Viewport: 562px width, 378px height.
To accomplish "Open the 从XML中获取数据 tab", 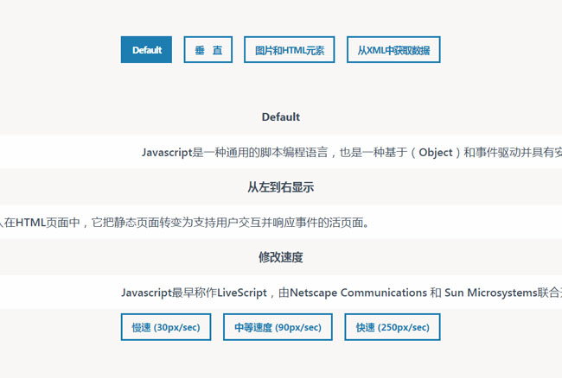I will coord(393,50).
